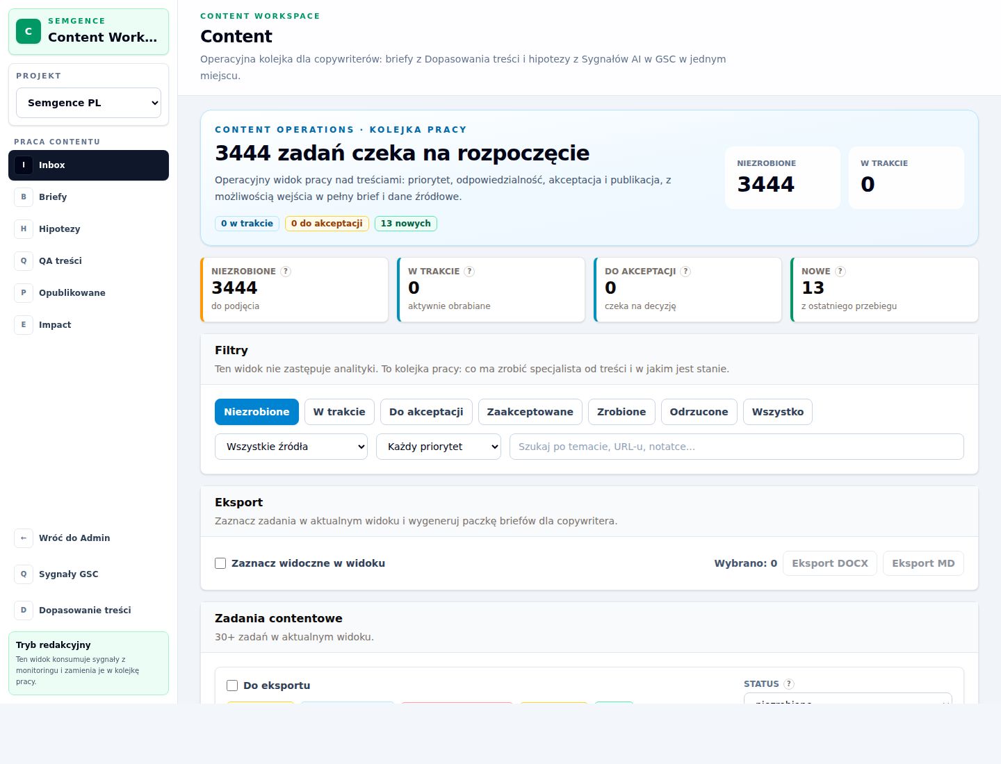Open the help icon beside Do akceptacji card
This screenshot has height=764, width=1001.
point(685,272)
